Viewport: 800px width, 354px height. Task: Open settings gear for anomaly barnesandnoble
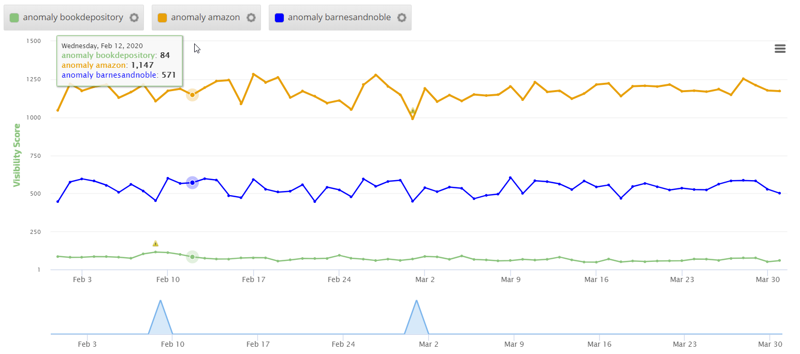402,18
